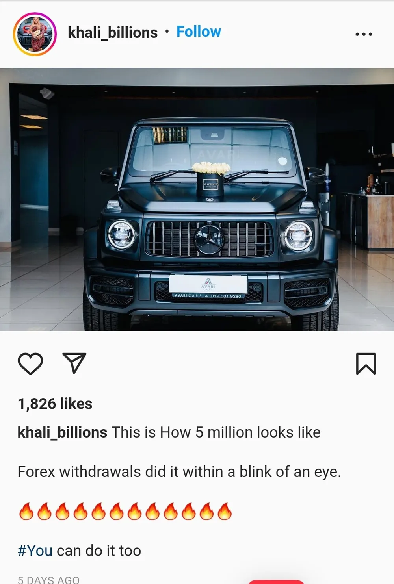This screenshot has height=584, width=394.
Task: Tap the Mercedes G-Wagon post photo
Action: pyautogui.click(x=197, y=199)
